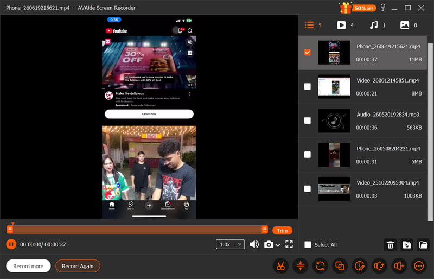Show all recordings list tab
This screenshot has width=434, height=279.
(x=313, y=25)
